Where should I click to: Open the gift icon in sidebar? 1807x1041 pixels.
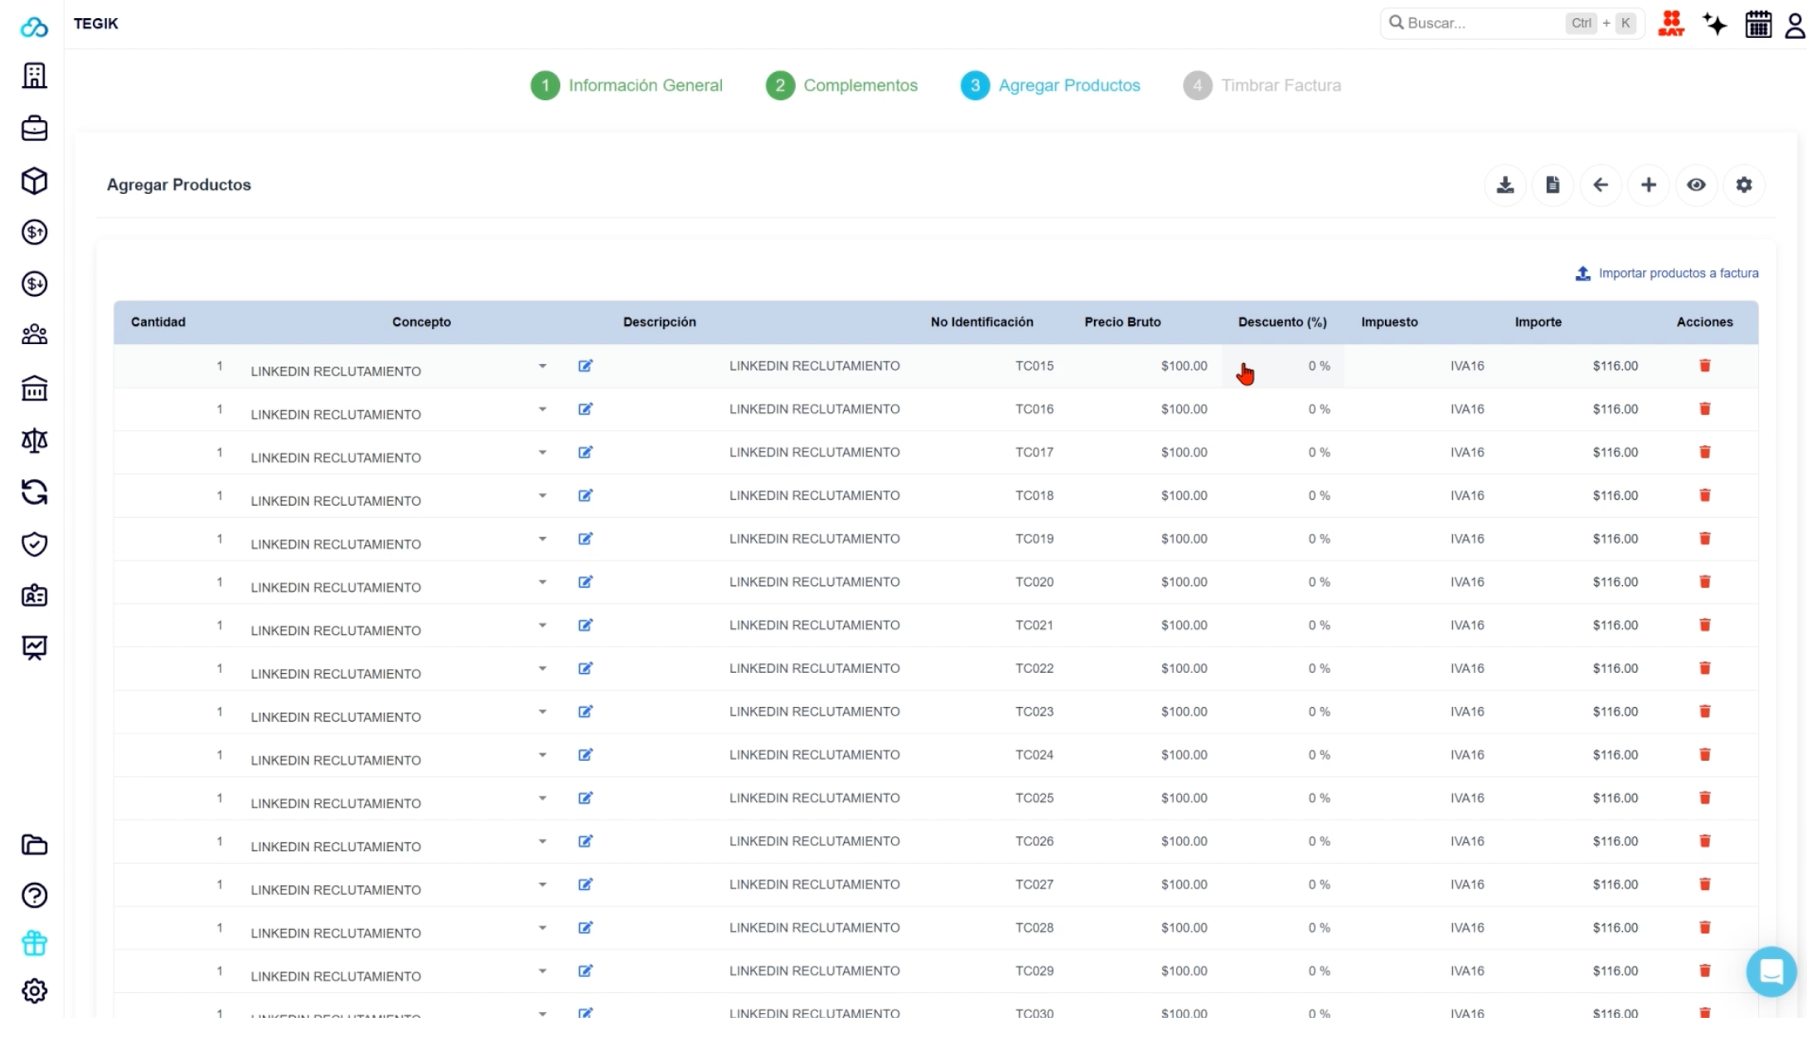(34, 943)
